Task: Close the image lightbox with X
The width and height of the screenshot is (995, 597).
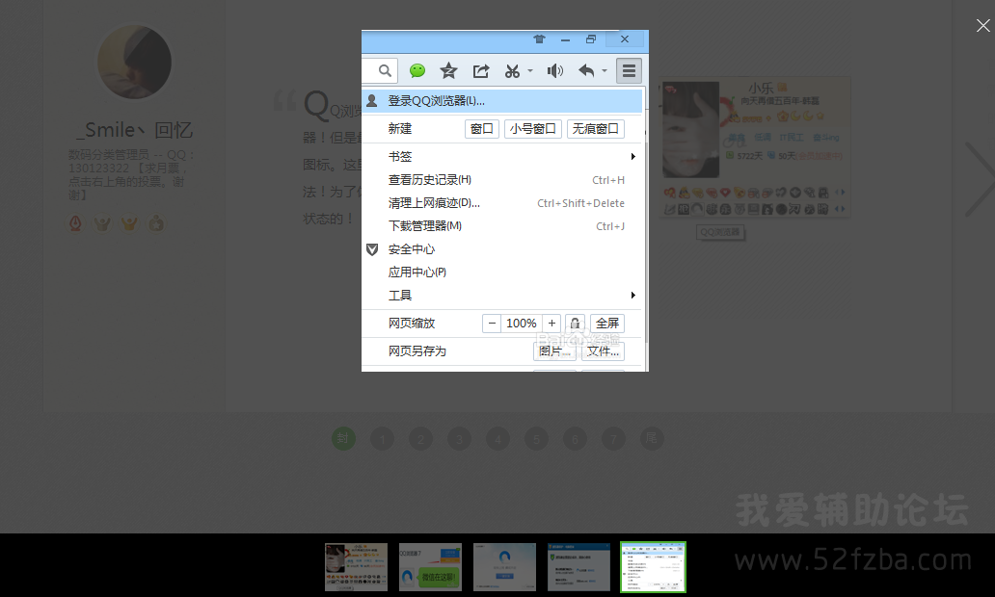Action: (x=982, y=25)
